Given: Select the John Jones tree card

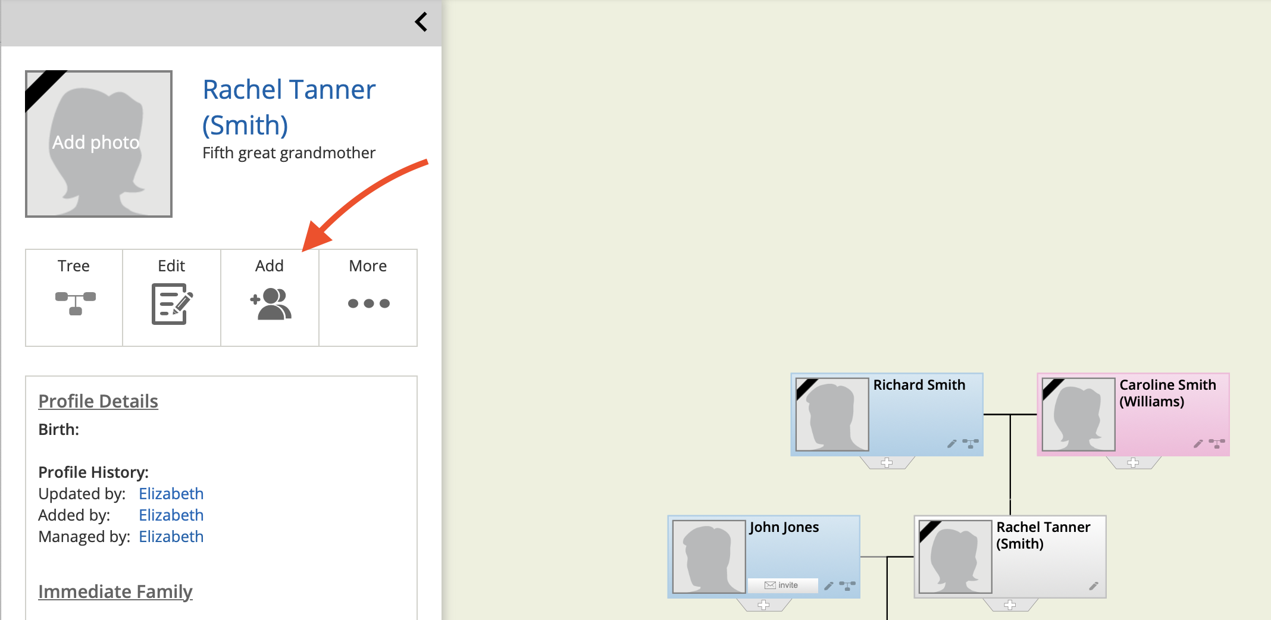Looking at the screenshot, I should point(764,557).
